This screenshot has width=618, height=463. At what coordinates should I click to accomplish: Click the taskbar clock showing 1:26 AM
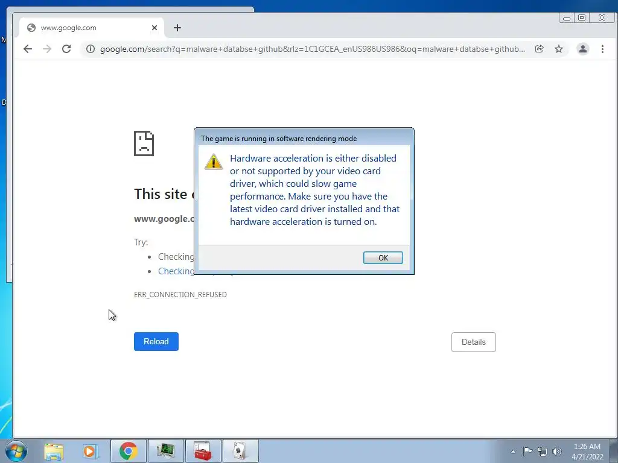(x=587, y=452)
